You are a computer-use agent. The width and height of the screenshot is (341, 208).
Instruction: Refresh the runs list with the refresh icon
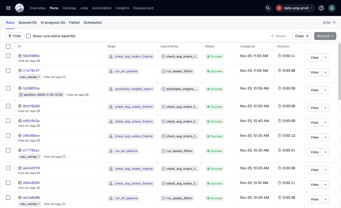(x=335, y=22)
